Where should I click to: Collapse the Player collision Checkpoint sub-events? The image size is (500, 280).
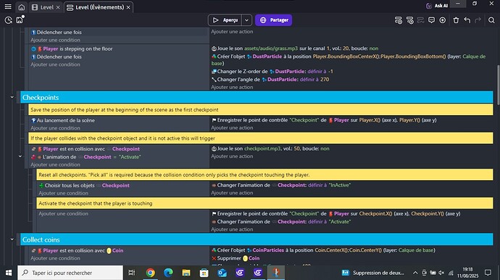20,156
